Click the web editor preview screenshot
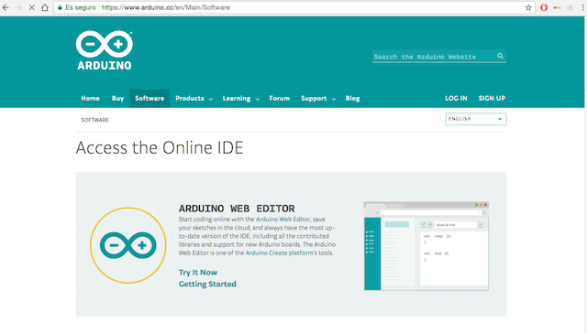This screenshot has height=333, width=587. click(x=426, y=246)
